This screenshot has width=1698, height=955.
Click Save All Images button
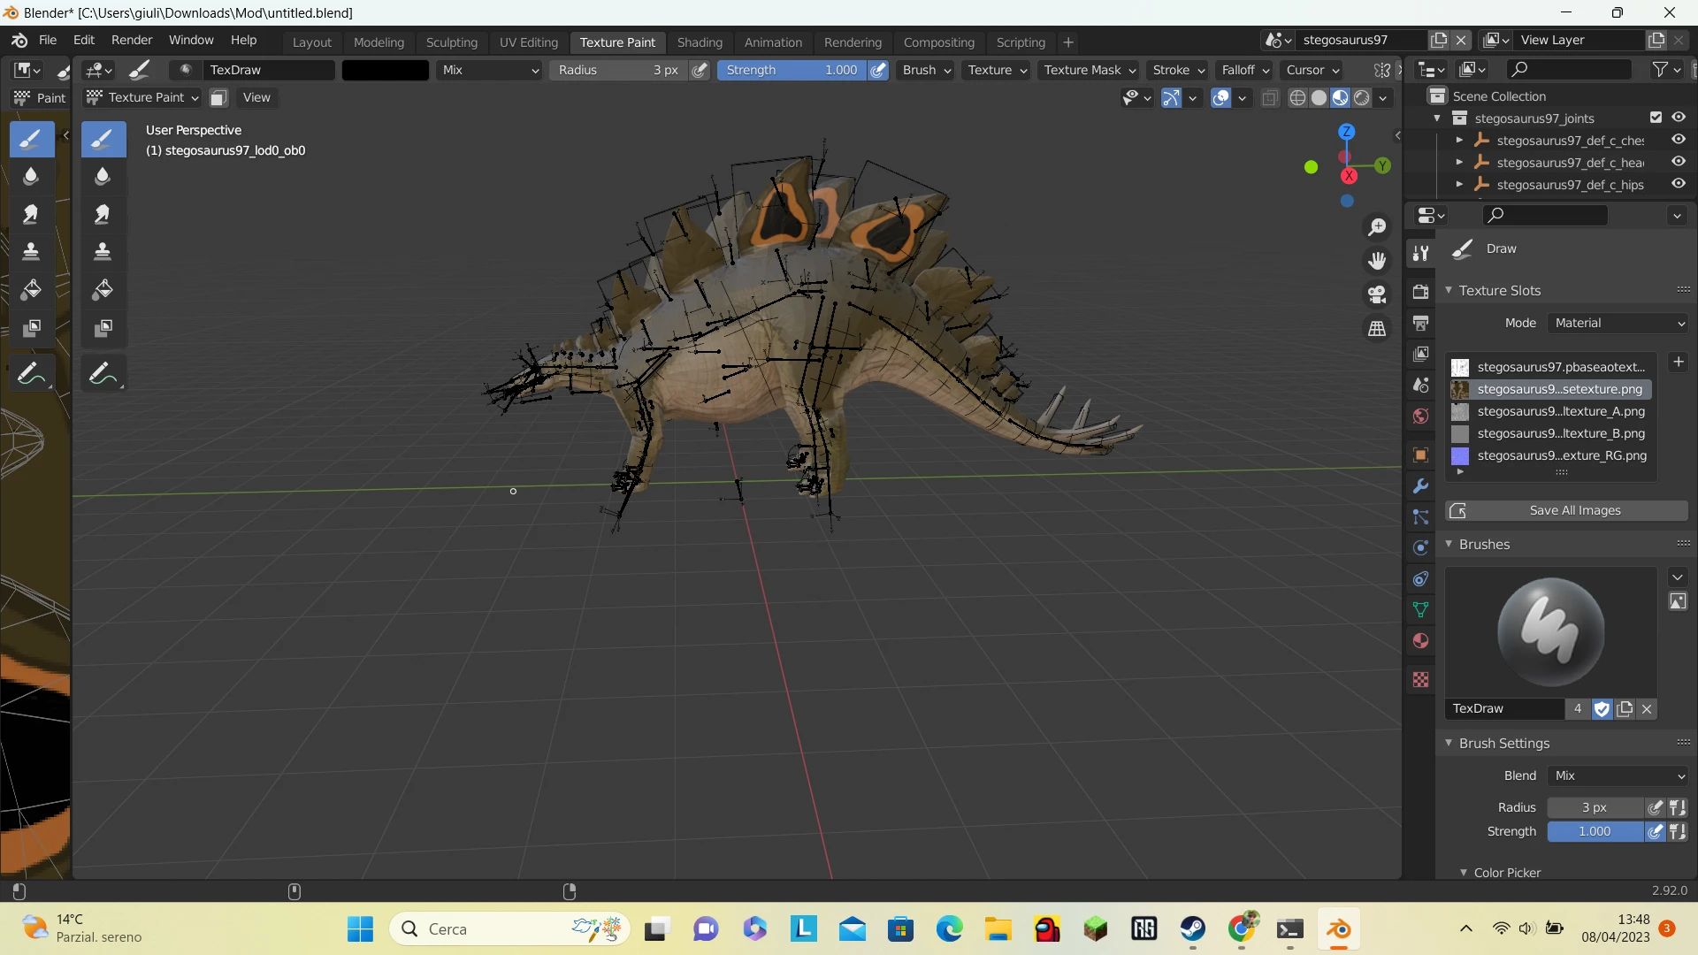(x=1566, y=510)
